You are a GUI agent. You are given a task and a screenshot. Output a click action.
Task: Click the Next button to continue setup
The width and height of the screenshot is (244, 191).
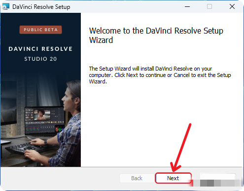click(x=173, y=178)
